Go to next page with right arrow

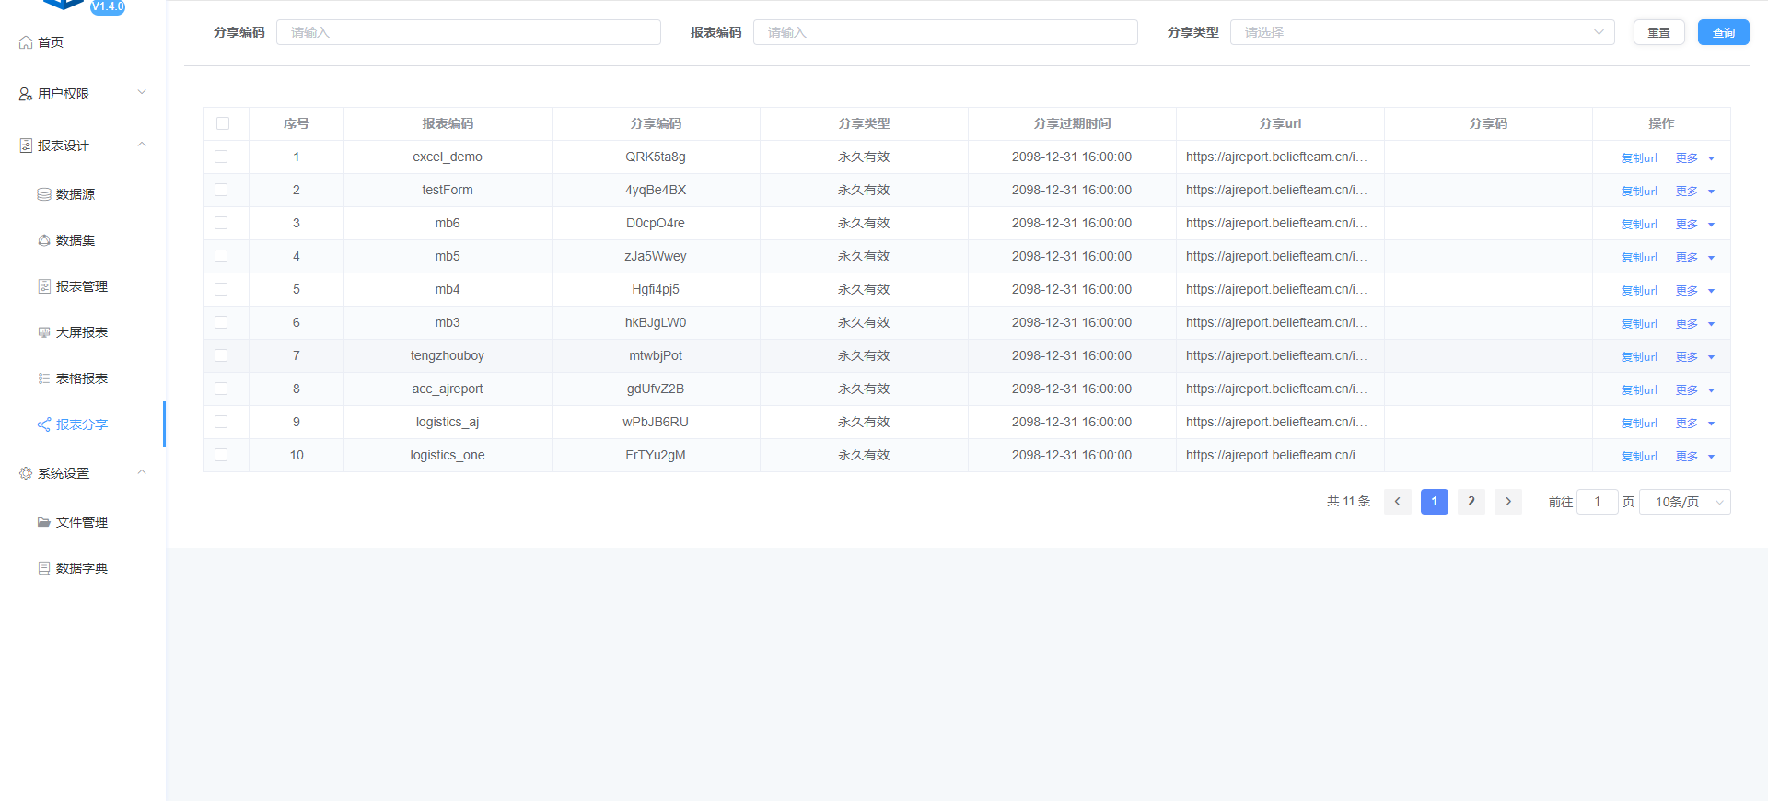1508,502
